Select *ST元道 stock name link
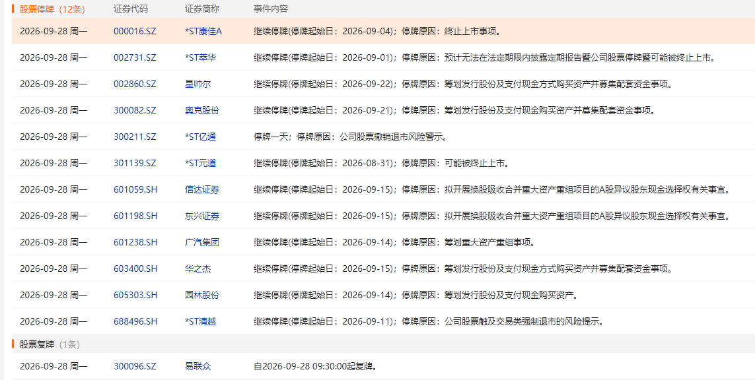This screenshot has width=755, height=380. (200, 163)
